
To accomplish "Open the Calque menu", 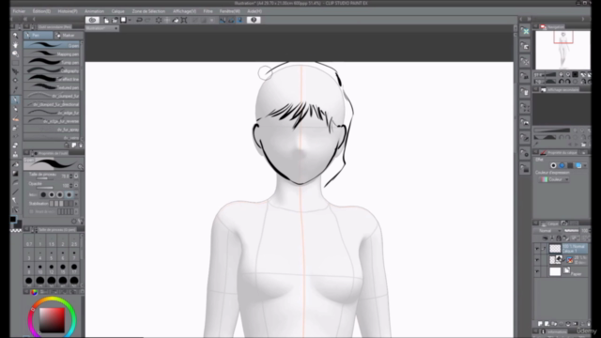I will [118, 11].
